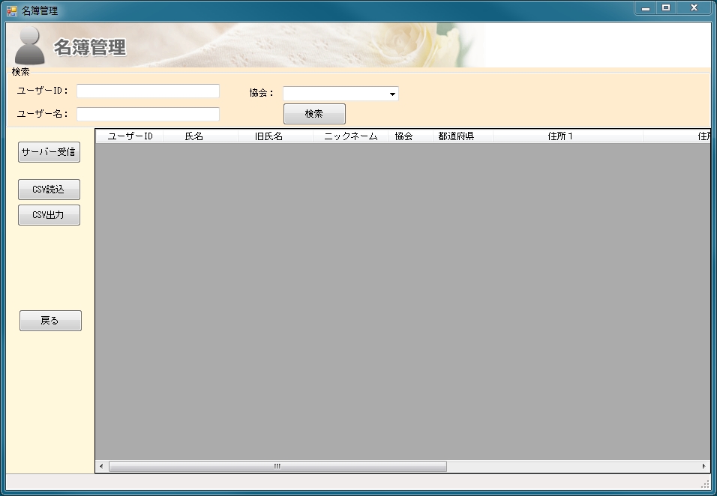Image resolution: width=717 pixels, height=496 pixels.
Task: Click the horizontal scrollbar left arrow
Action: click(102, 466)
